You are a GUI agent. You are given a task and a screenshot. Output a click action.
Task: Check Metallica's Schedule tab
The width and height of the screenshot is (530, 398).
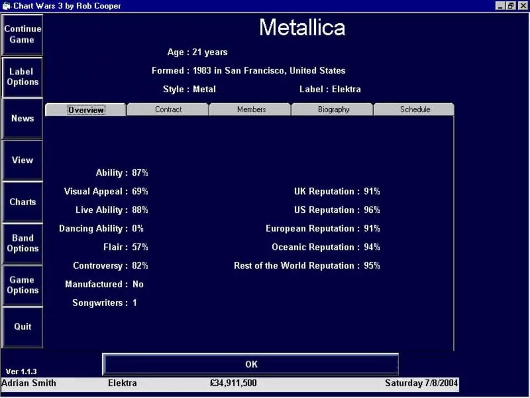point(414,109)
